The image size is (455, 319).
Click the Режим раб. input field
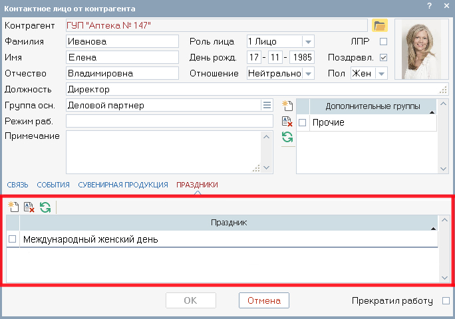pyautogui.click(x=169, y=121)
